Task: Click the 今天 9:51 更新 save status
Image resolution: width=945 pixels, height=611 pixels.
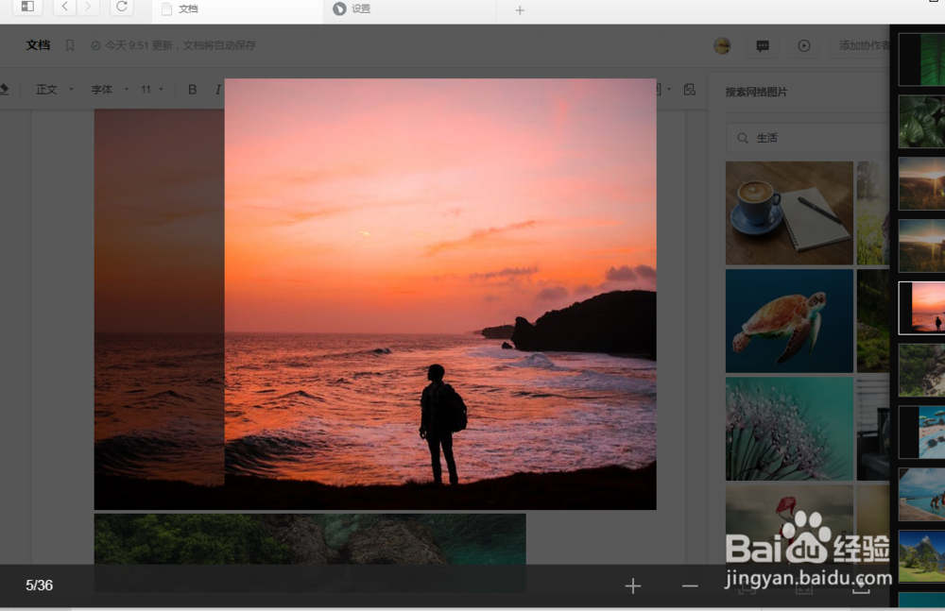Action: coord(180,45)
